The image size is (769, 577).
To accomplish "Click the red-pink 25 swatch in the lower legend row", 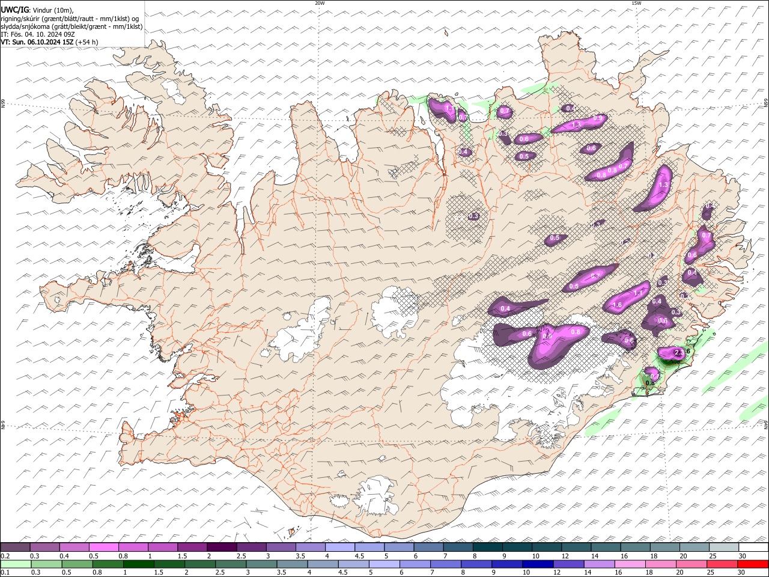I will [x=722, y=564].
